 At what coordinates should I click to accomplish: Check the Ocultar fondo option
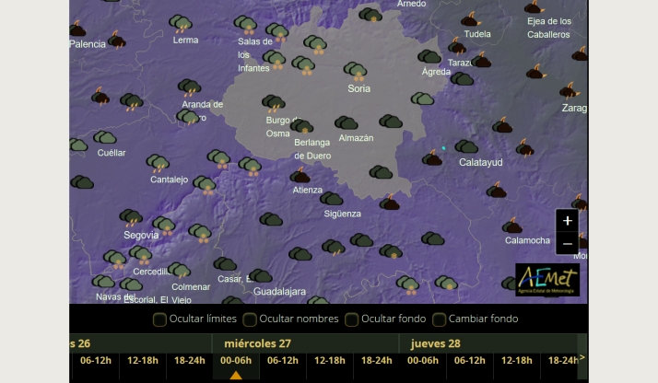point(351,319)
